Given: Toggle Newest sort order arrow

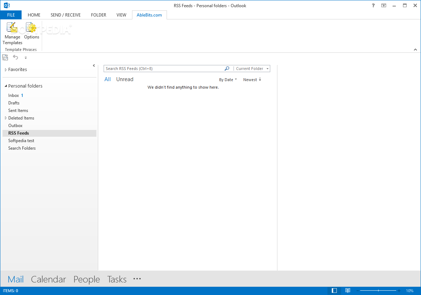Looking at the screenshot, I should click(260, 79).
